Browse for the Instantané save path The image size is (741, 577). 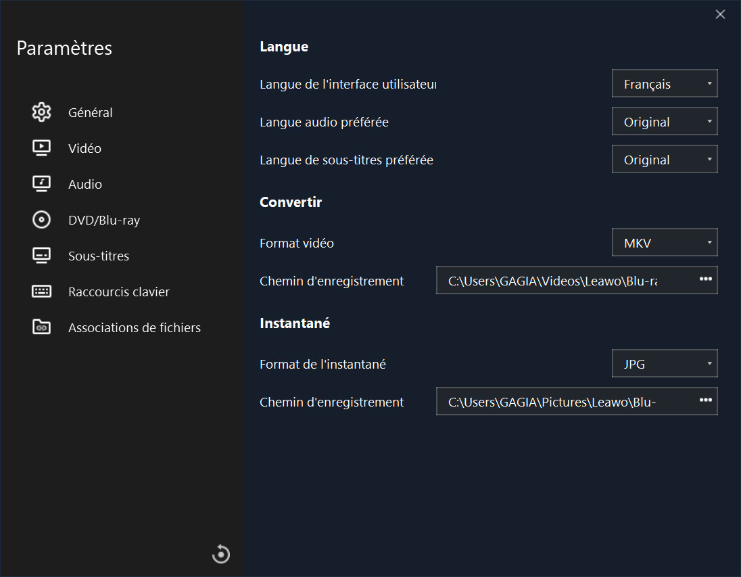tap(705, 400)
